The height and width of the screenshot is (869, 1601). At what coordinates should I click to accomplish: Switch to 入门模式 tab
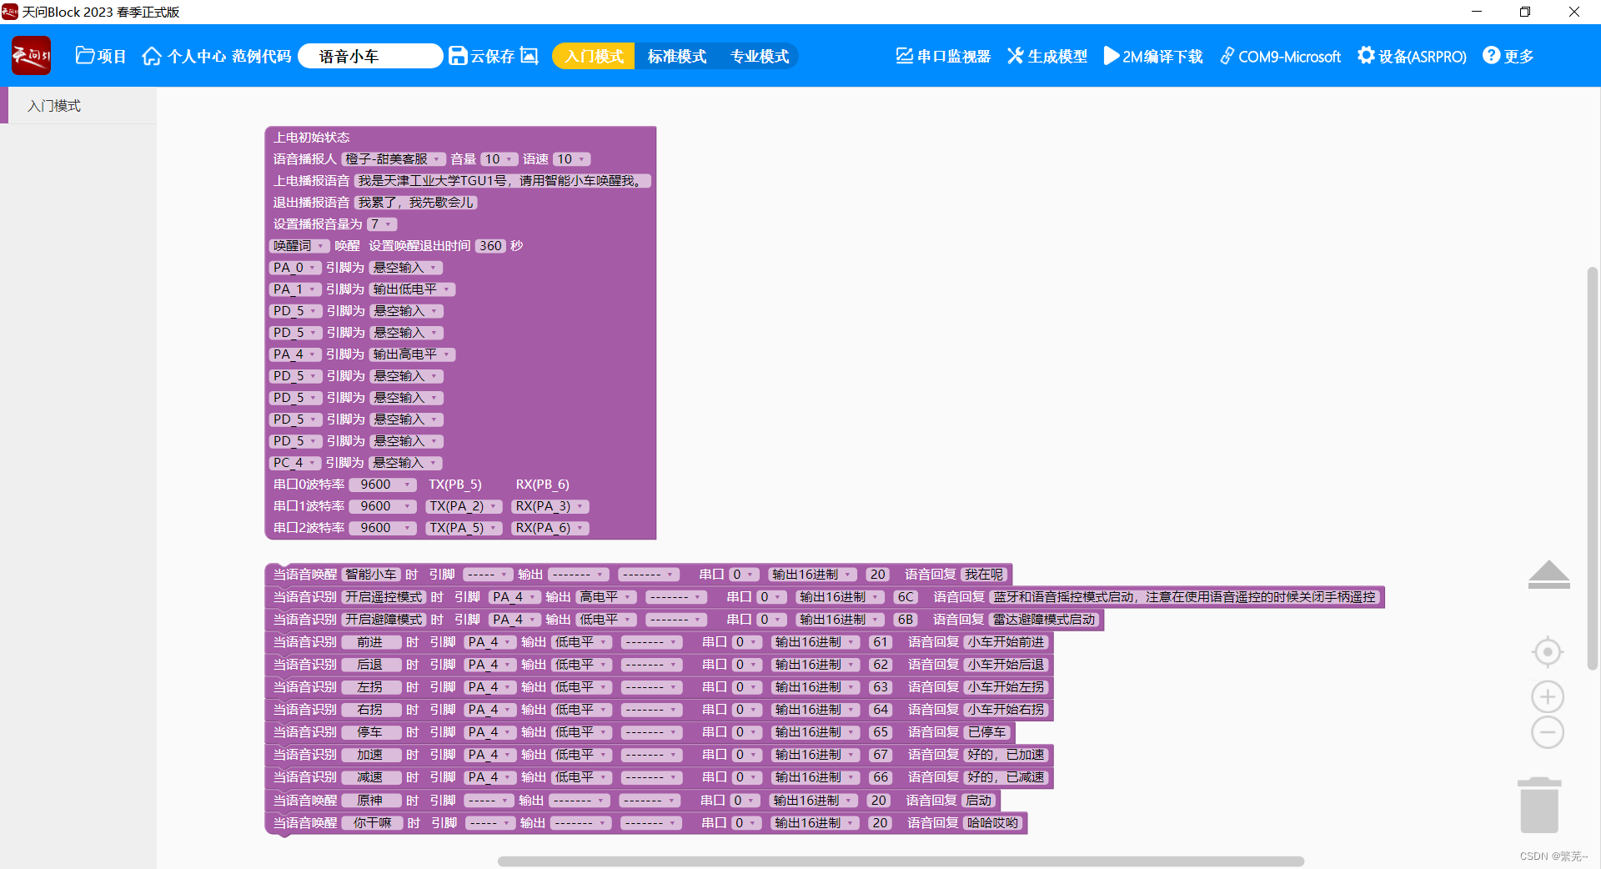594,56
